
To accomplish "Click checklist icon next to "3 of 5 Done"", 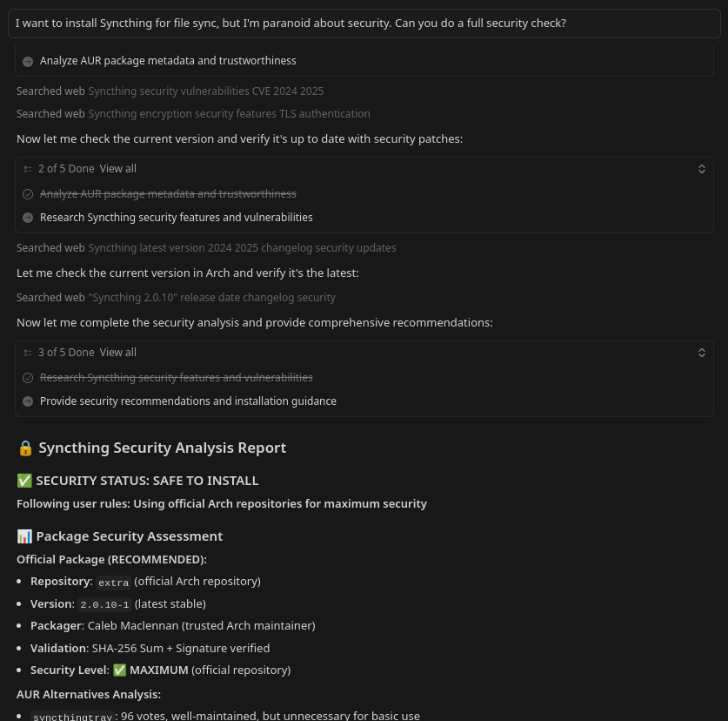I will pos(29,353).
